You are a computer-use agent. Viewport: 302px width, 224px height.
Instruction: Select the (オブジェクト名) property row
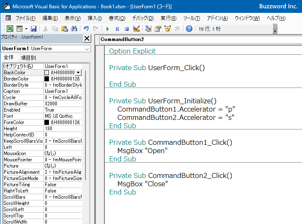pyautogui.click(x=42, y=66)
